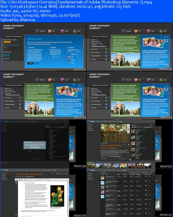Click the red rose tutorial thumbnail in the 00:01:55 list
Screen dimensions: 173x217
(x=133, y=156)
